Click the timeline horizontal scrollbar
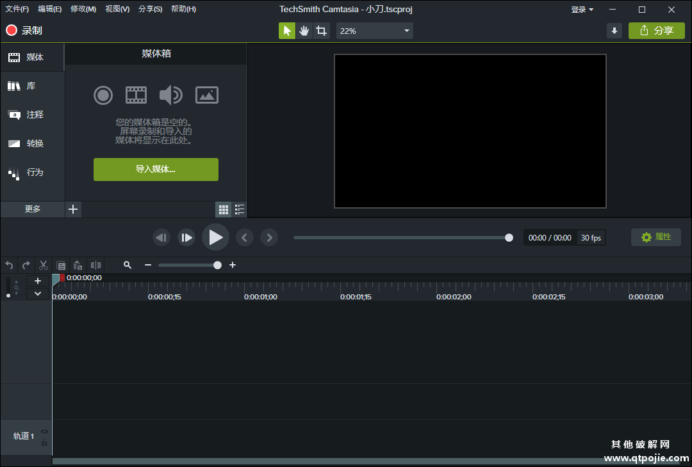The height and width of the screenshot is (467, 692). point(372,461)
